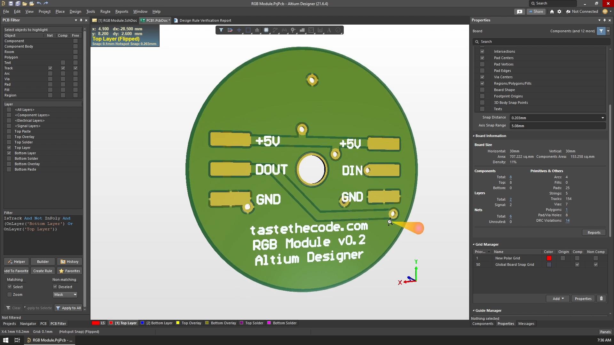Open the Route menu
The height and width of the screenshot is (345, 614).
pos(105,11)
